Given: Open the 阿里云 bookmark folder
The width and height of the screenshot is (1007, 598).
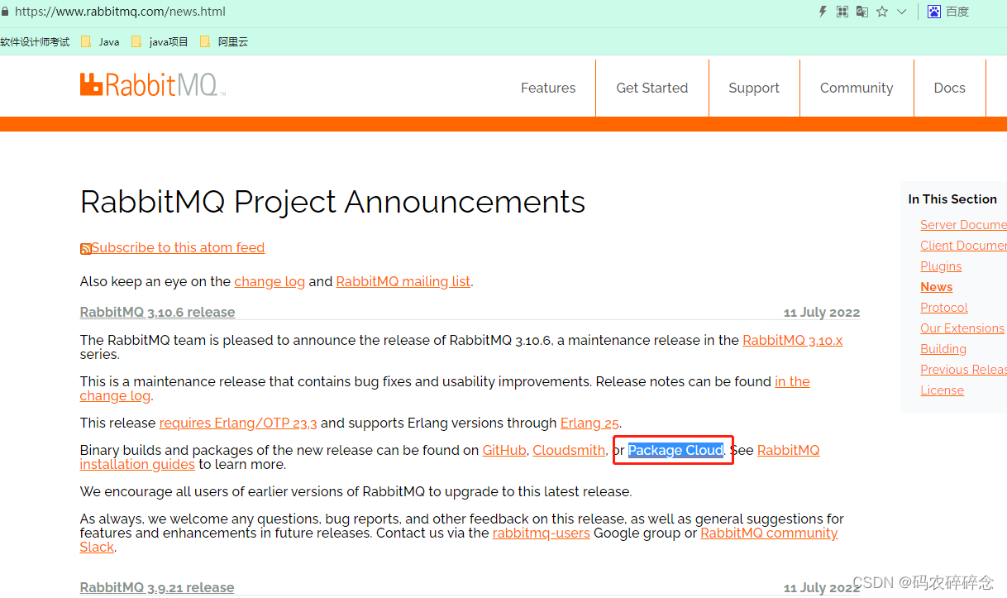Looking at the screenshot, I should (x=224, y=41).
